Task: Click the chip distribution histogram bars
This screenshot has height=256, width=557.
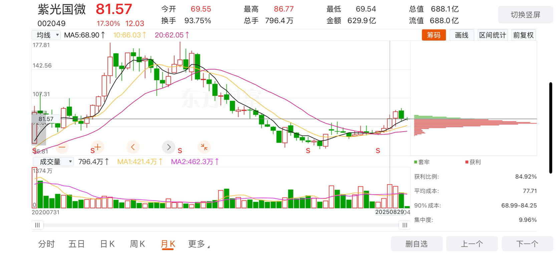Action: tap(475, 125)
